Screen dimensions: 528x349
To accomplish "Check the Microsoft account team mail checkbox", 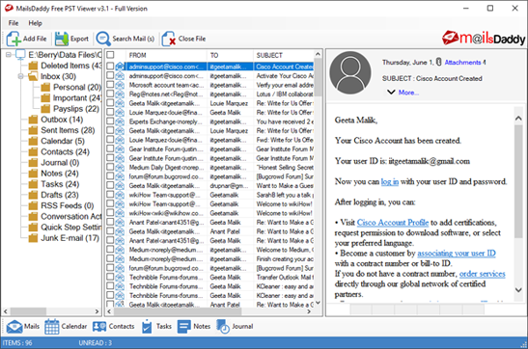I will (x=110, y=85).
